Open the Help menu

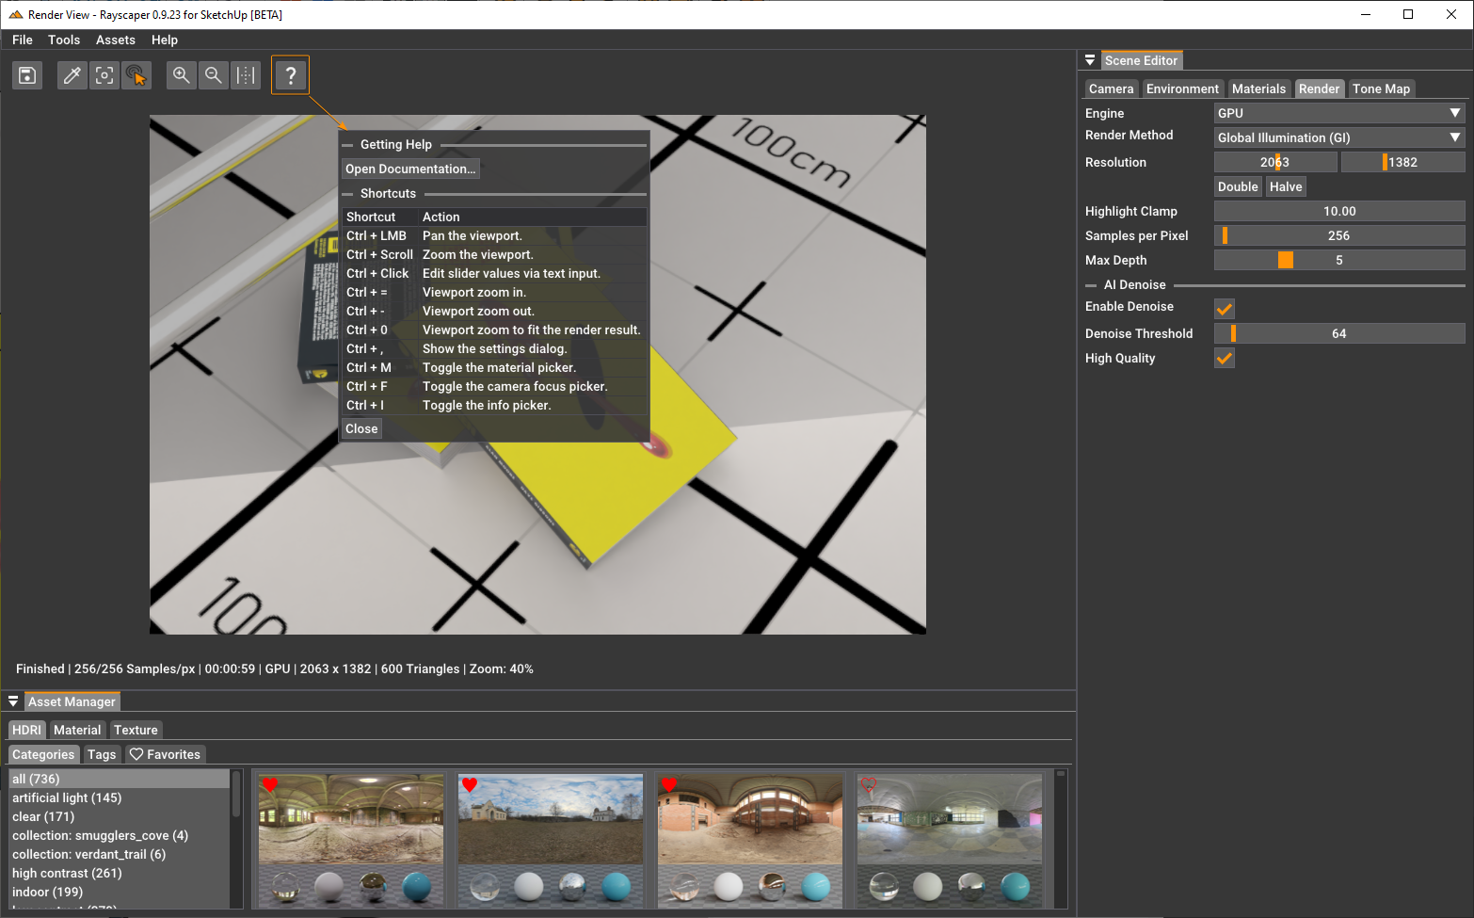pos(165,40)
